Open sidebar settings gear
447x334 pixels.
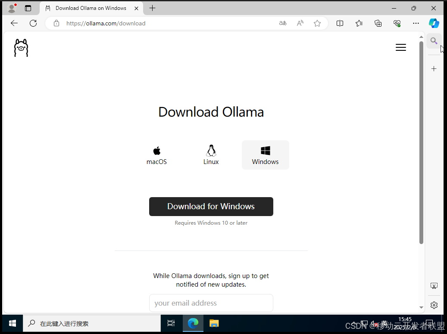click(434, 305)
